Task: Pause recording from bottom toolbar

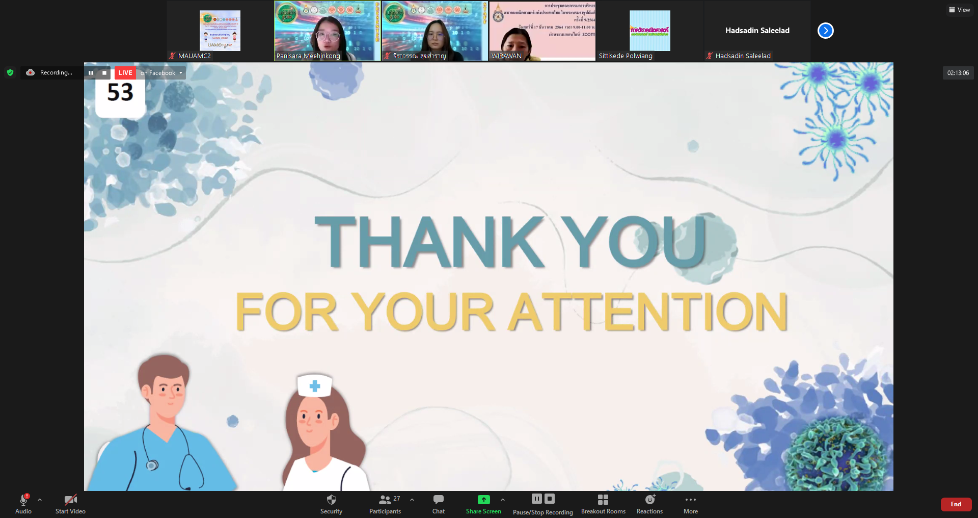Action: [537, 499]
